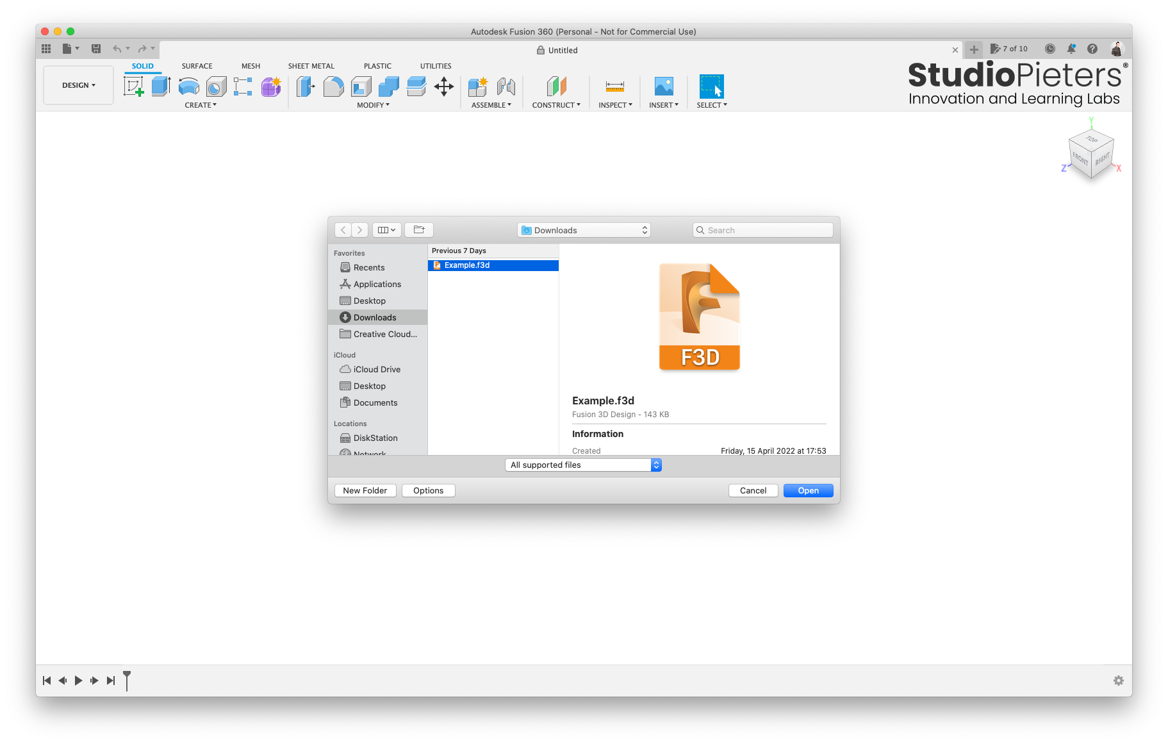Open iCloud Drive in the sidebar

(377, 370)
